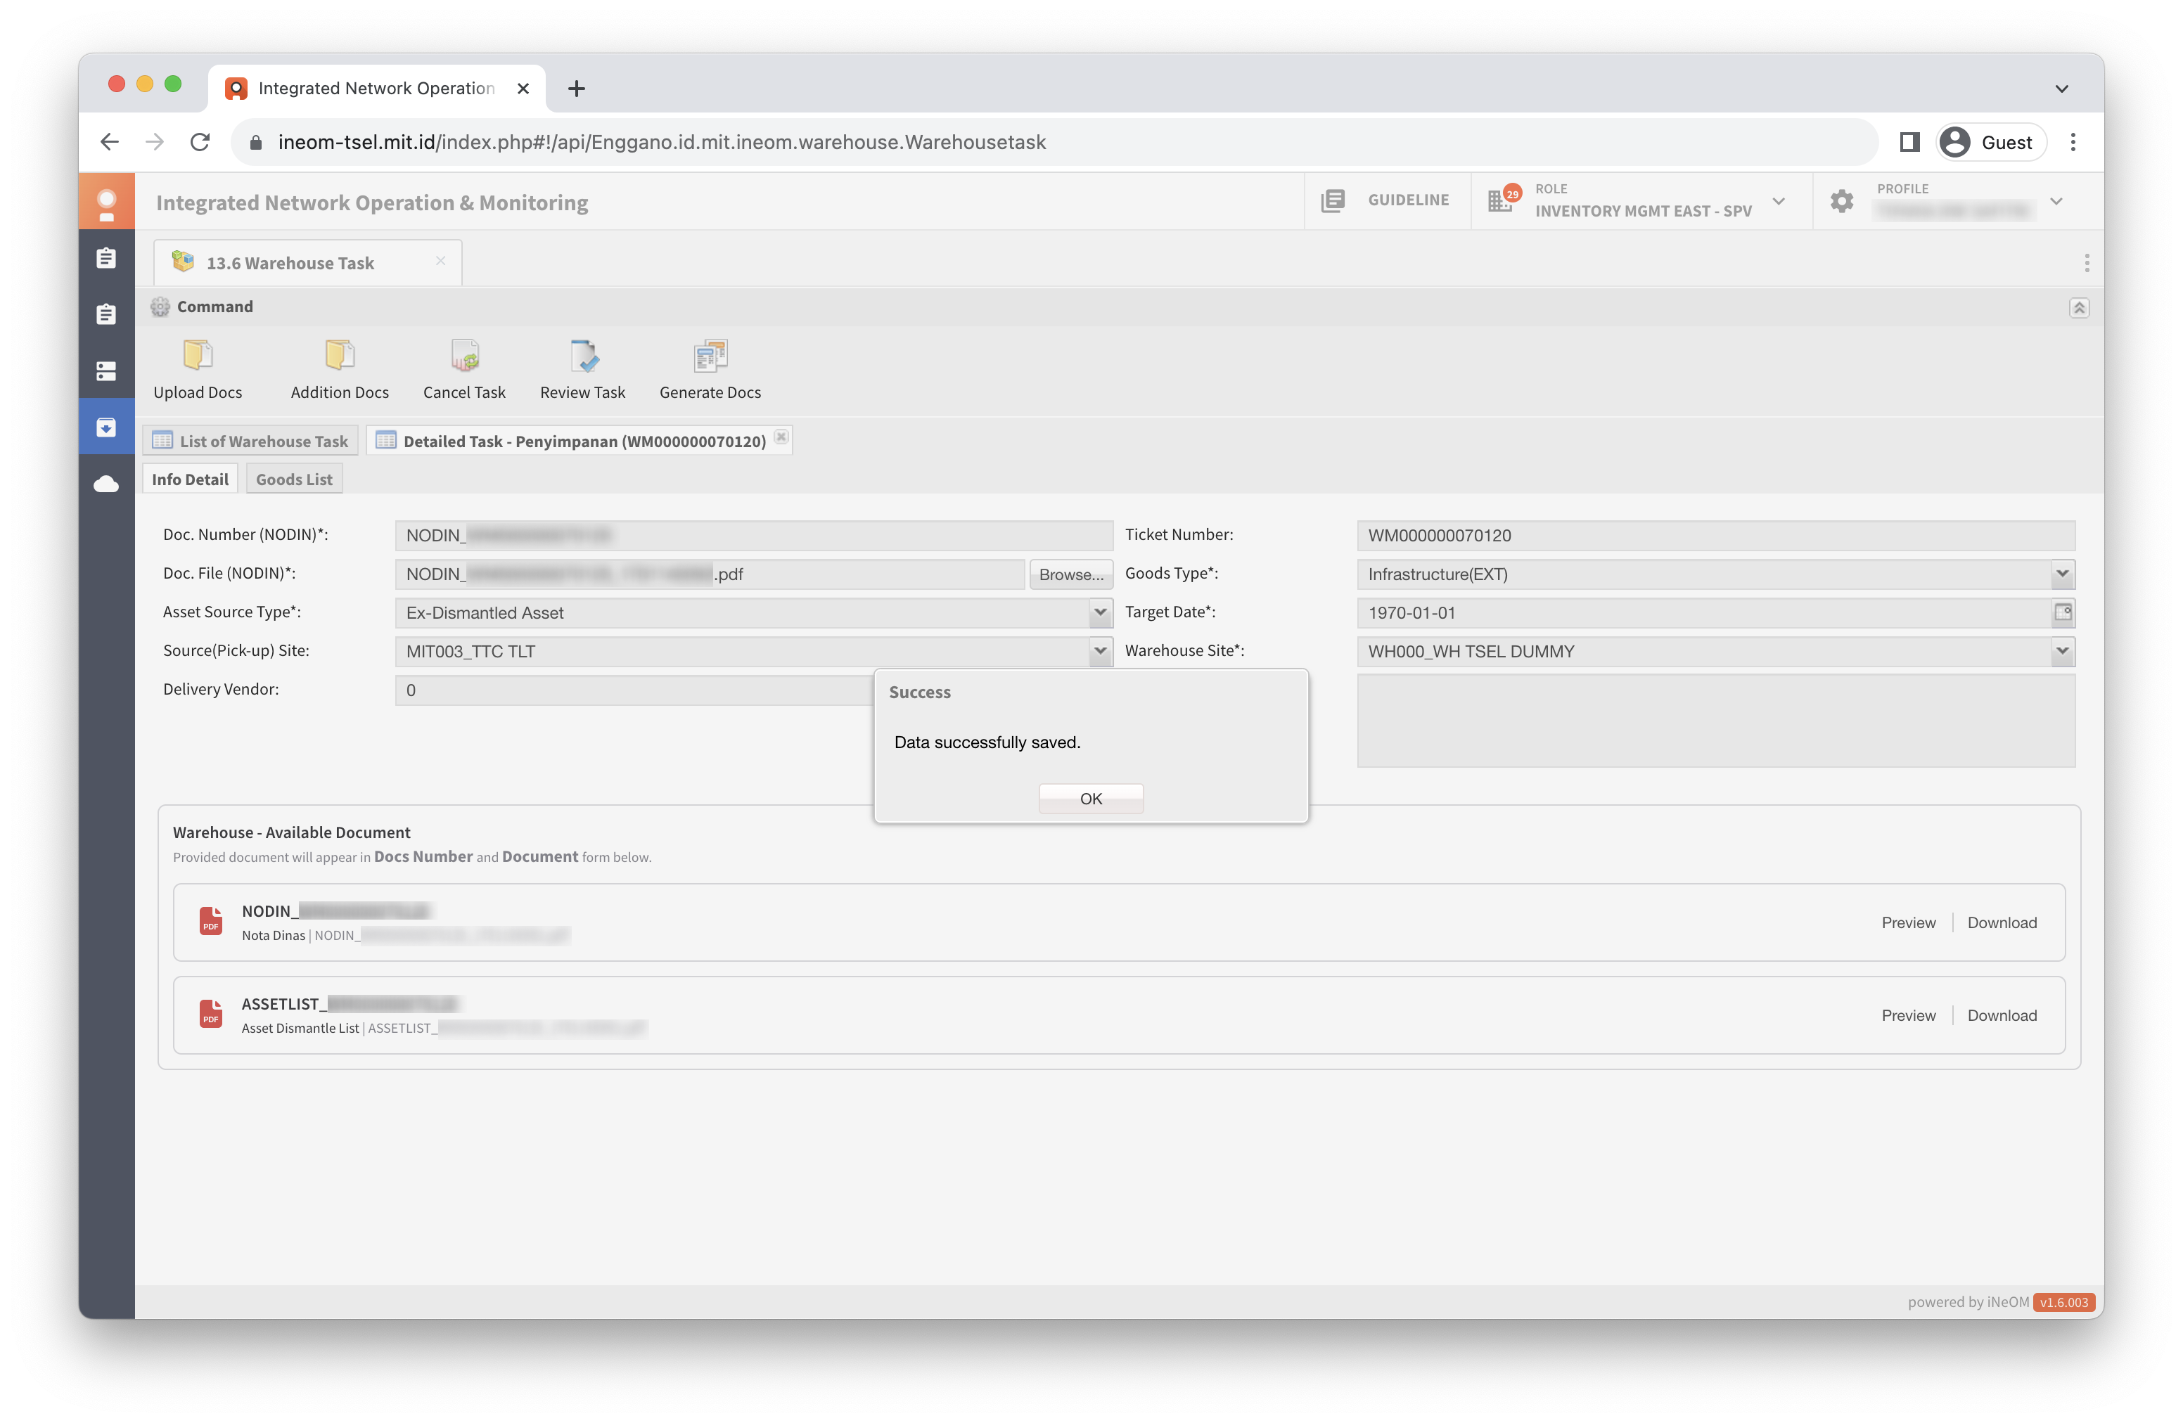Open a new browser tab
The height and width of the screenshot is (1423, 2183).
(x=576, y=89)
